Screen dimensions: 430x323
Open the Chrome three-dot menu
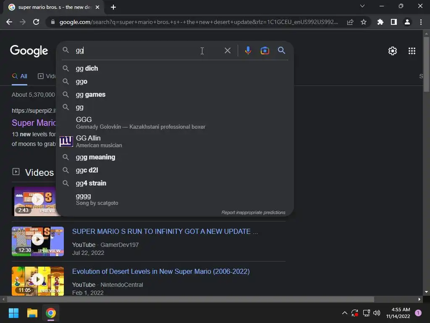click(x=421, y=22)
